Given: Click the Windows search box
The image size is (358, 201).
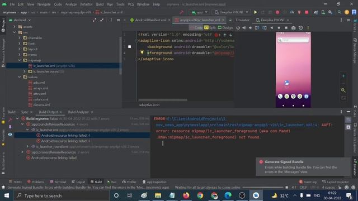Looking at the screenshot, I should (x=62, y=195).
